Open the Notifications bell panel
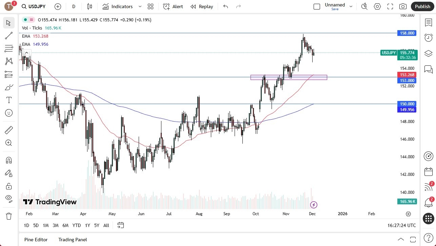The width and height of the screenshot is (436, 246). tap(428, 202)
